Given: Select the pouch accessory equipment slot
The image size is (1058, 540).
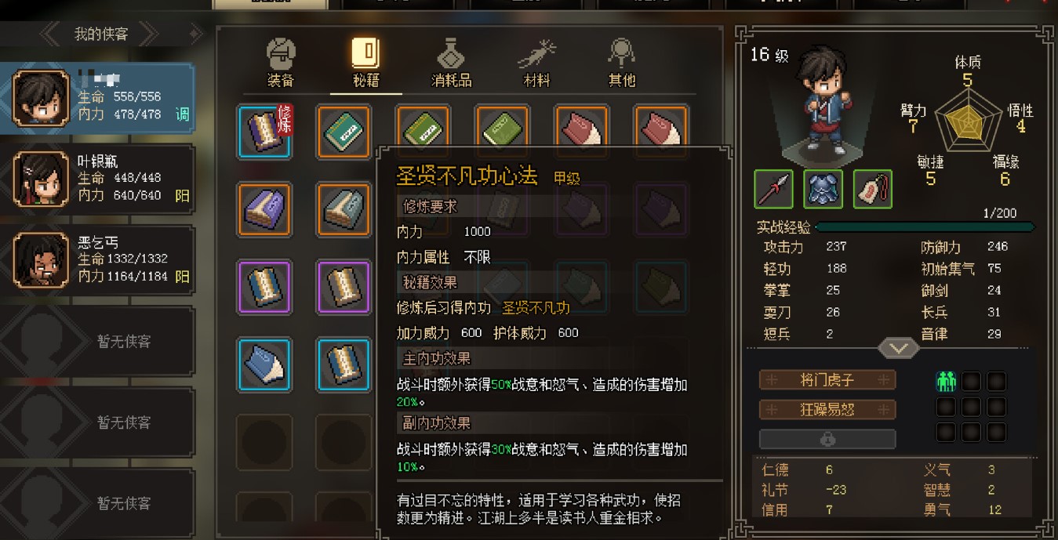Looking at the screenshot, I should [872, 189].
